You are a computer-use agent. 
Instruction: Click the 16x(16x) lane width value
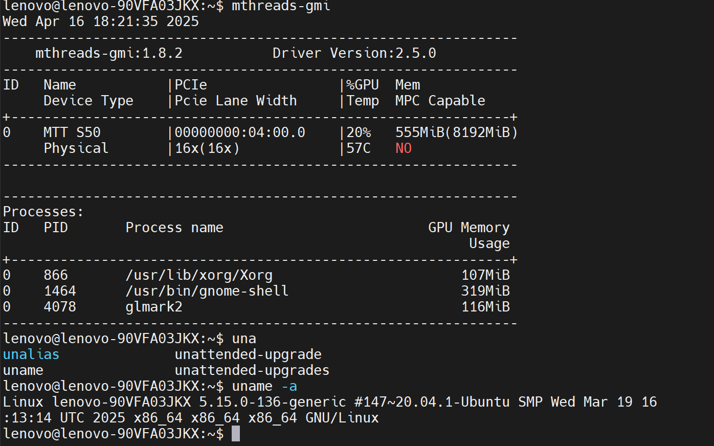[x=207, y=148]
